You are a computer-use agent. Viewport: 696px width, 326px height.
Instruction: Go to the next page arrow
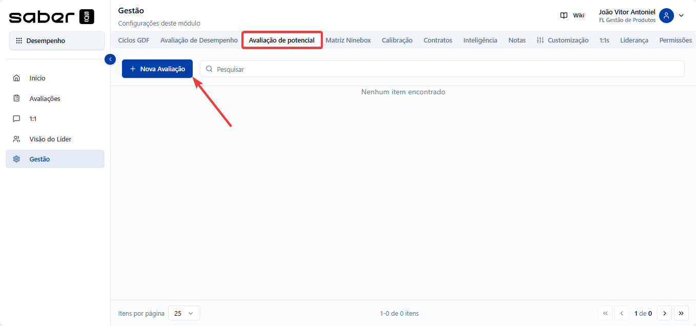[664, 313]
